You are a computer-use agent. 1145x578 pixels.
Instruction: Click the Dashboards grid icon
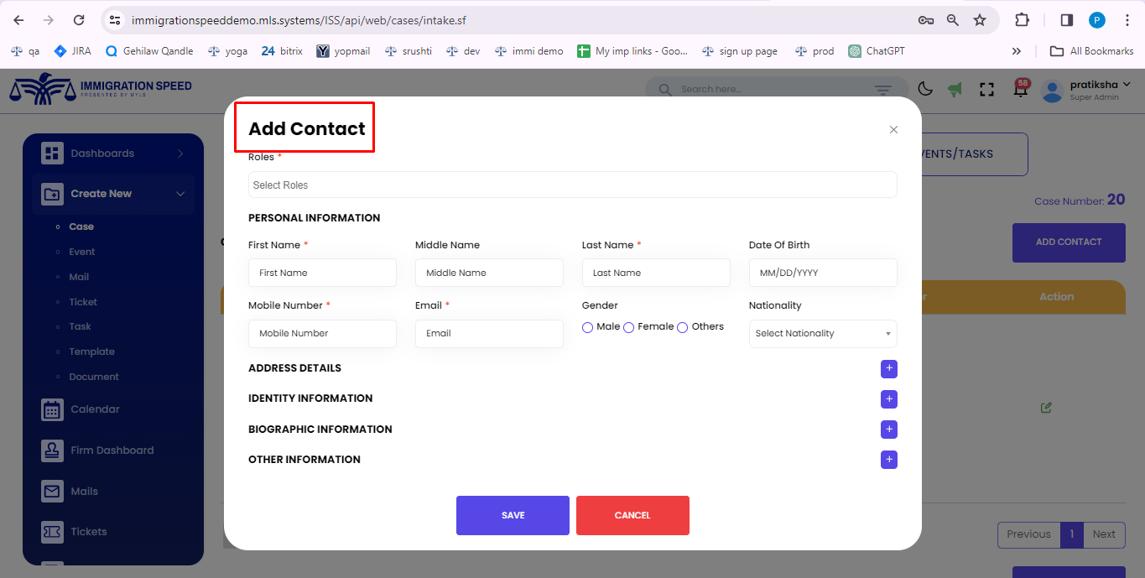click(x=53, y=153)
